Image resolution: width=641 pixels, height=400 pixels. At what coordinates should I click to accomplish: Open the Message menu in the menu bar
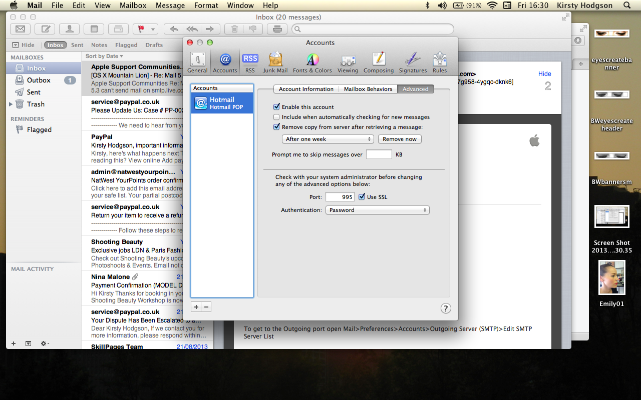tap(170, 5)
